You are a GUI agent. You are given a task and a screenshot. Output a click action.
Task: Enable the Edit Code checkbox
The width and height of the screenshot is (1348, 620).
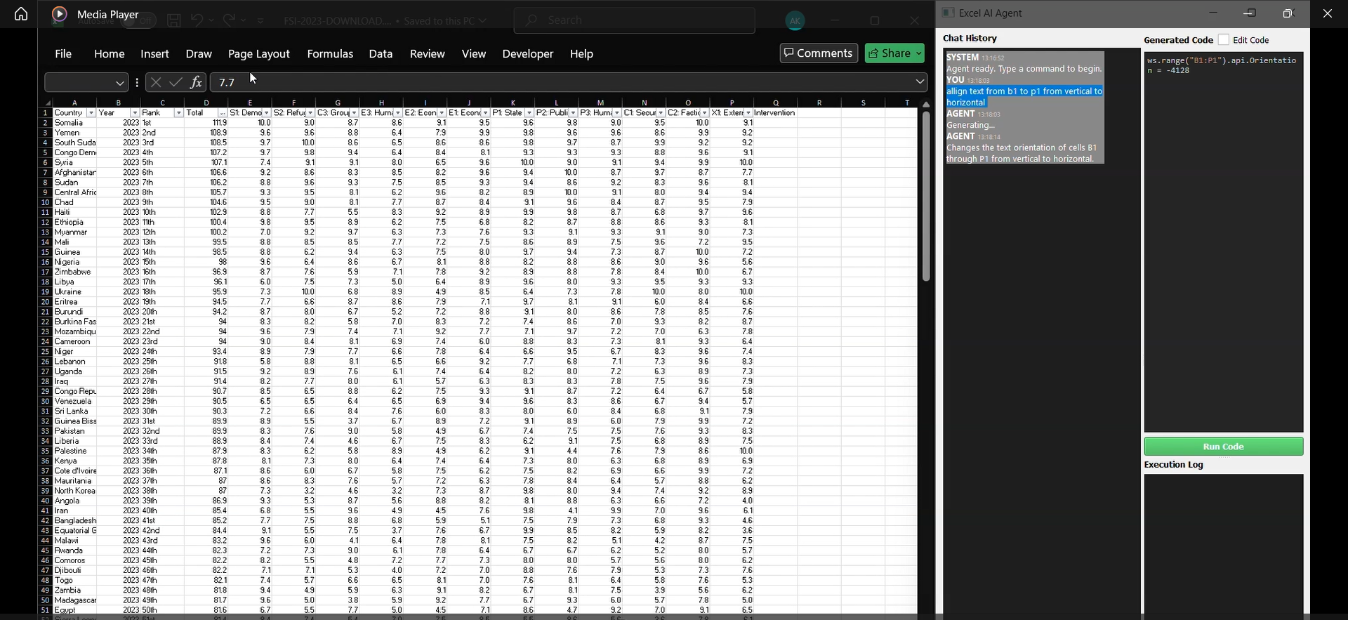(1224, 40)
